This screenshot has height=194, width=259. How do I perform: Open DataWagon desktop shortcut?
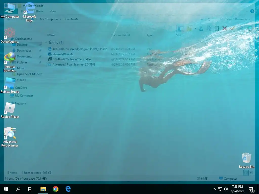(x=10, y=35)
